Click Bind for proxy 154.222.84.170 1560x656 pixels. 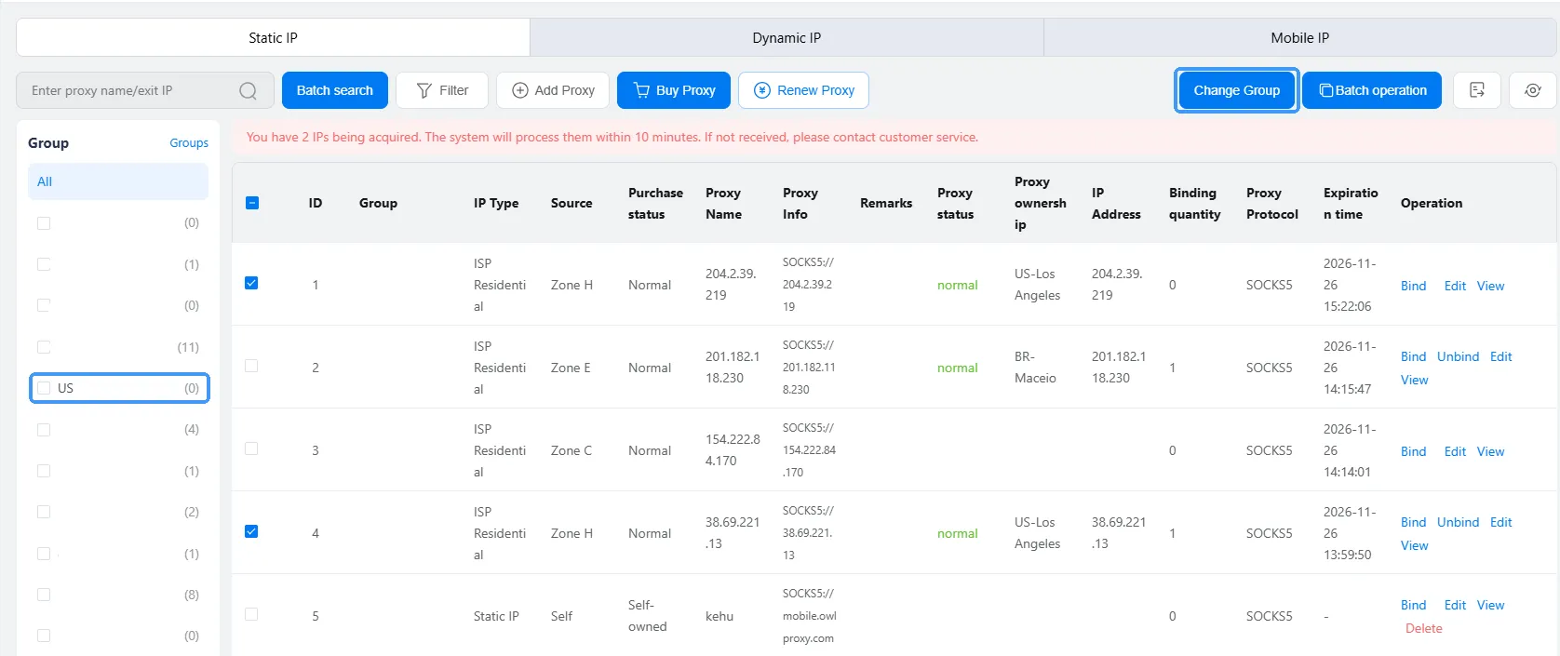[x=1413, y=451]
